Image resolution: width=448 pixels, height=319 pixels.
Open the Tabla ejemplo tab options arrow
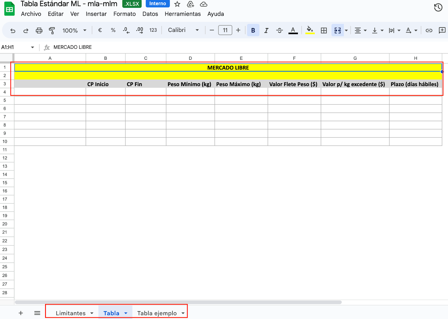[x=183, y=313]
